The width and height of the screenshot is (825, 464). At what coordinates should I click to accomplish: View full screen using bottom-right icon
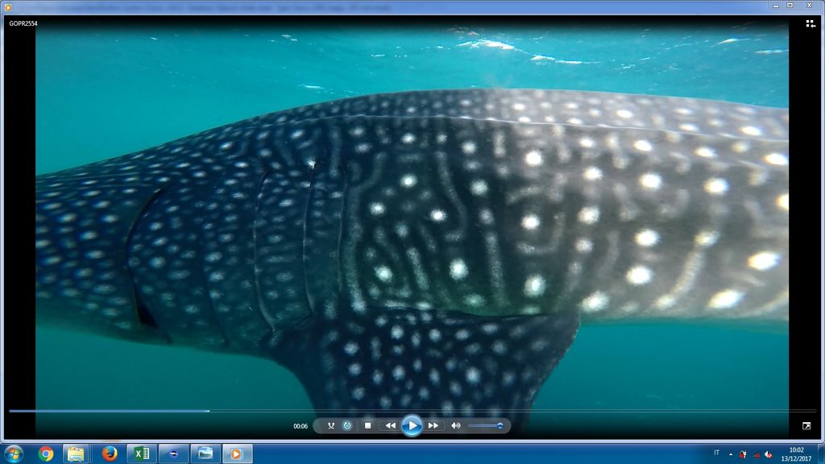pyautogui.click(x=806, y=425)
